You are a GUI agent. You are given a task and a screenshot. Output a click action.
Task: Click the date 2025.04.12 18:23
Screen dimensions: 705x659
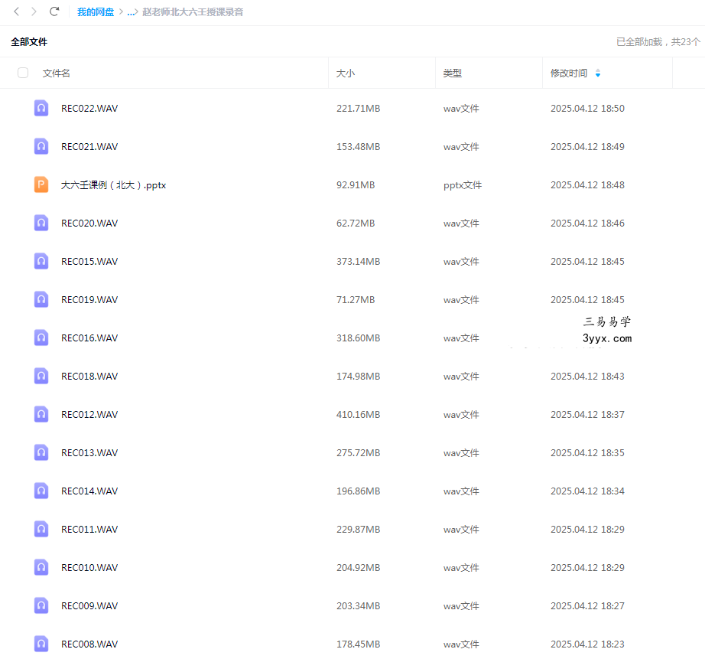[x=588, y=644]
